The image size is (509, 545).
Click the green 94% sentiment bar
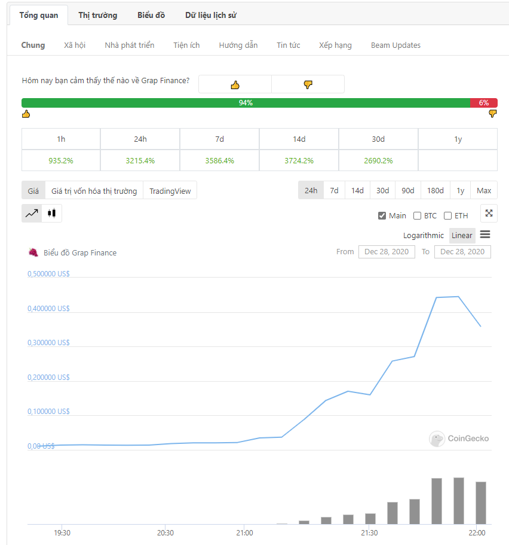(246, 103)
